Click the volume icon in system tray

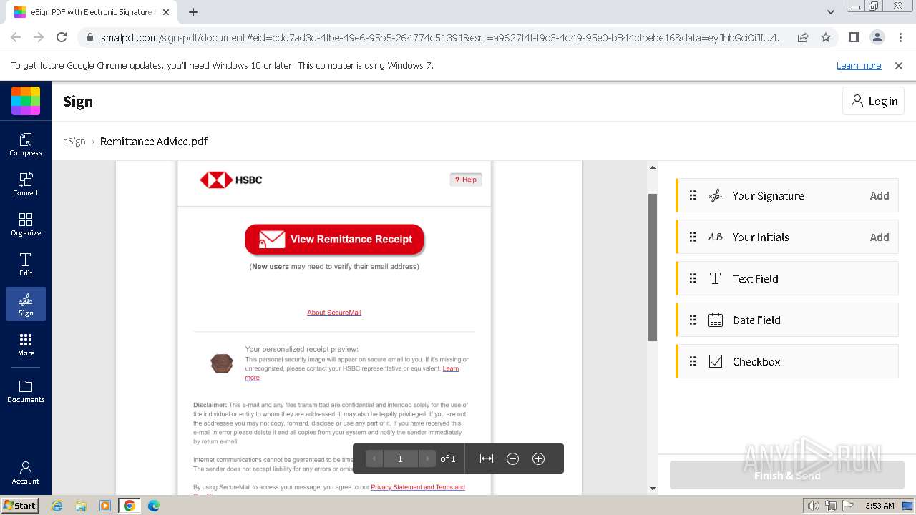813,506
